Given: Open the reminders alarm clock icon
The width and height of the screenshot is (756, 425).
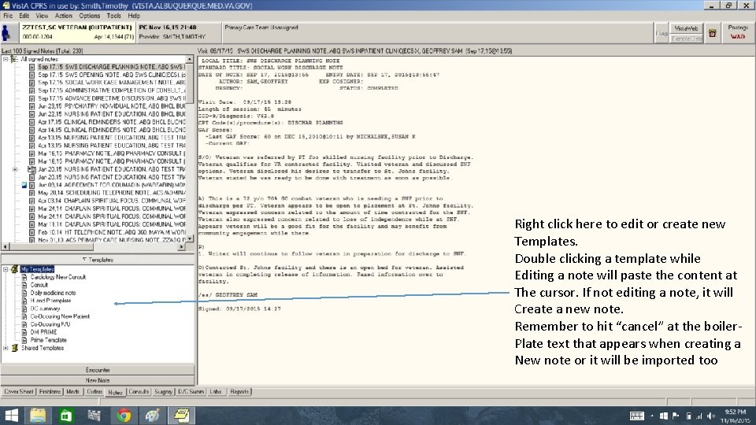Looking at the screenshot, I should 712,33.
